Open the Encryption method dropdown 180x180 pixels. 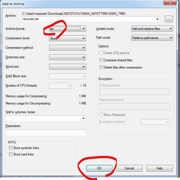pyautogui.click(x=155, y=122)
